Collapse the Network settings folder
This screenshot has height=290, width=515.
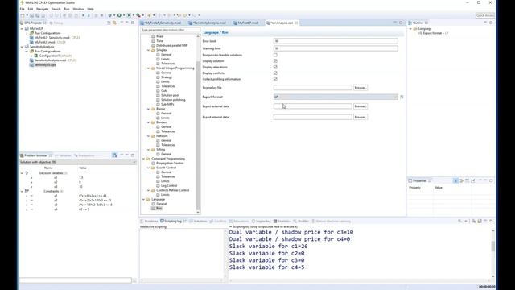click(x=148, y=136)
